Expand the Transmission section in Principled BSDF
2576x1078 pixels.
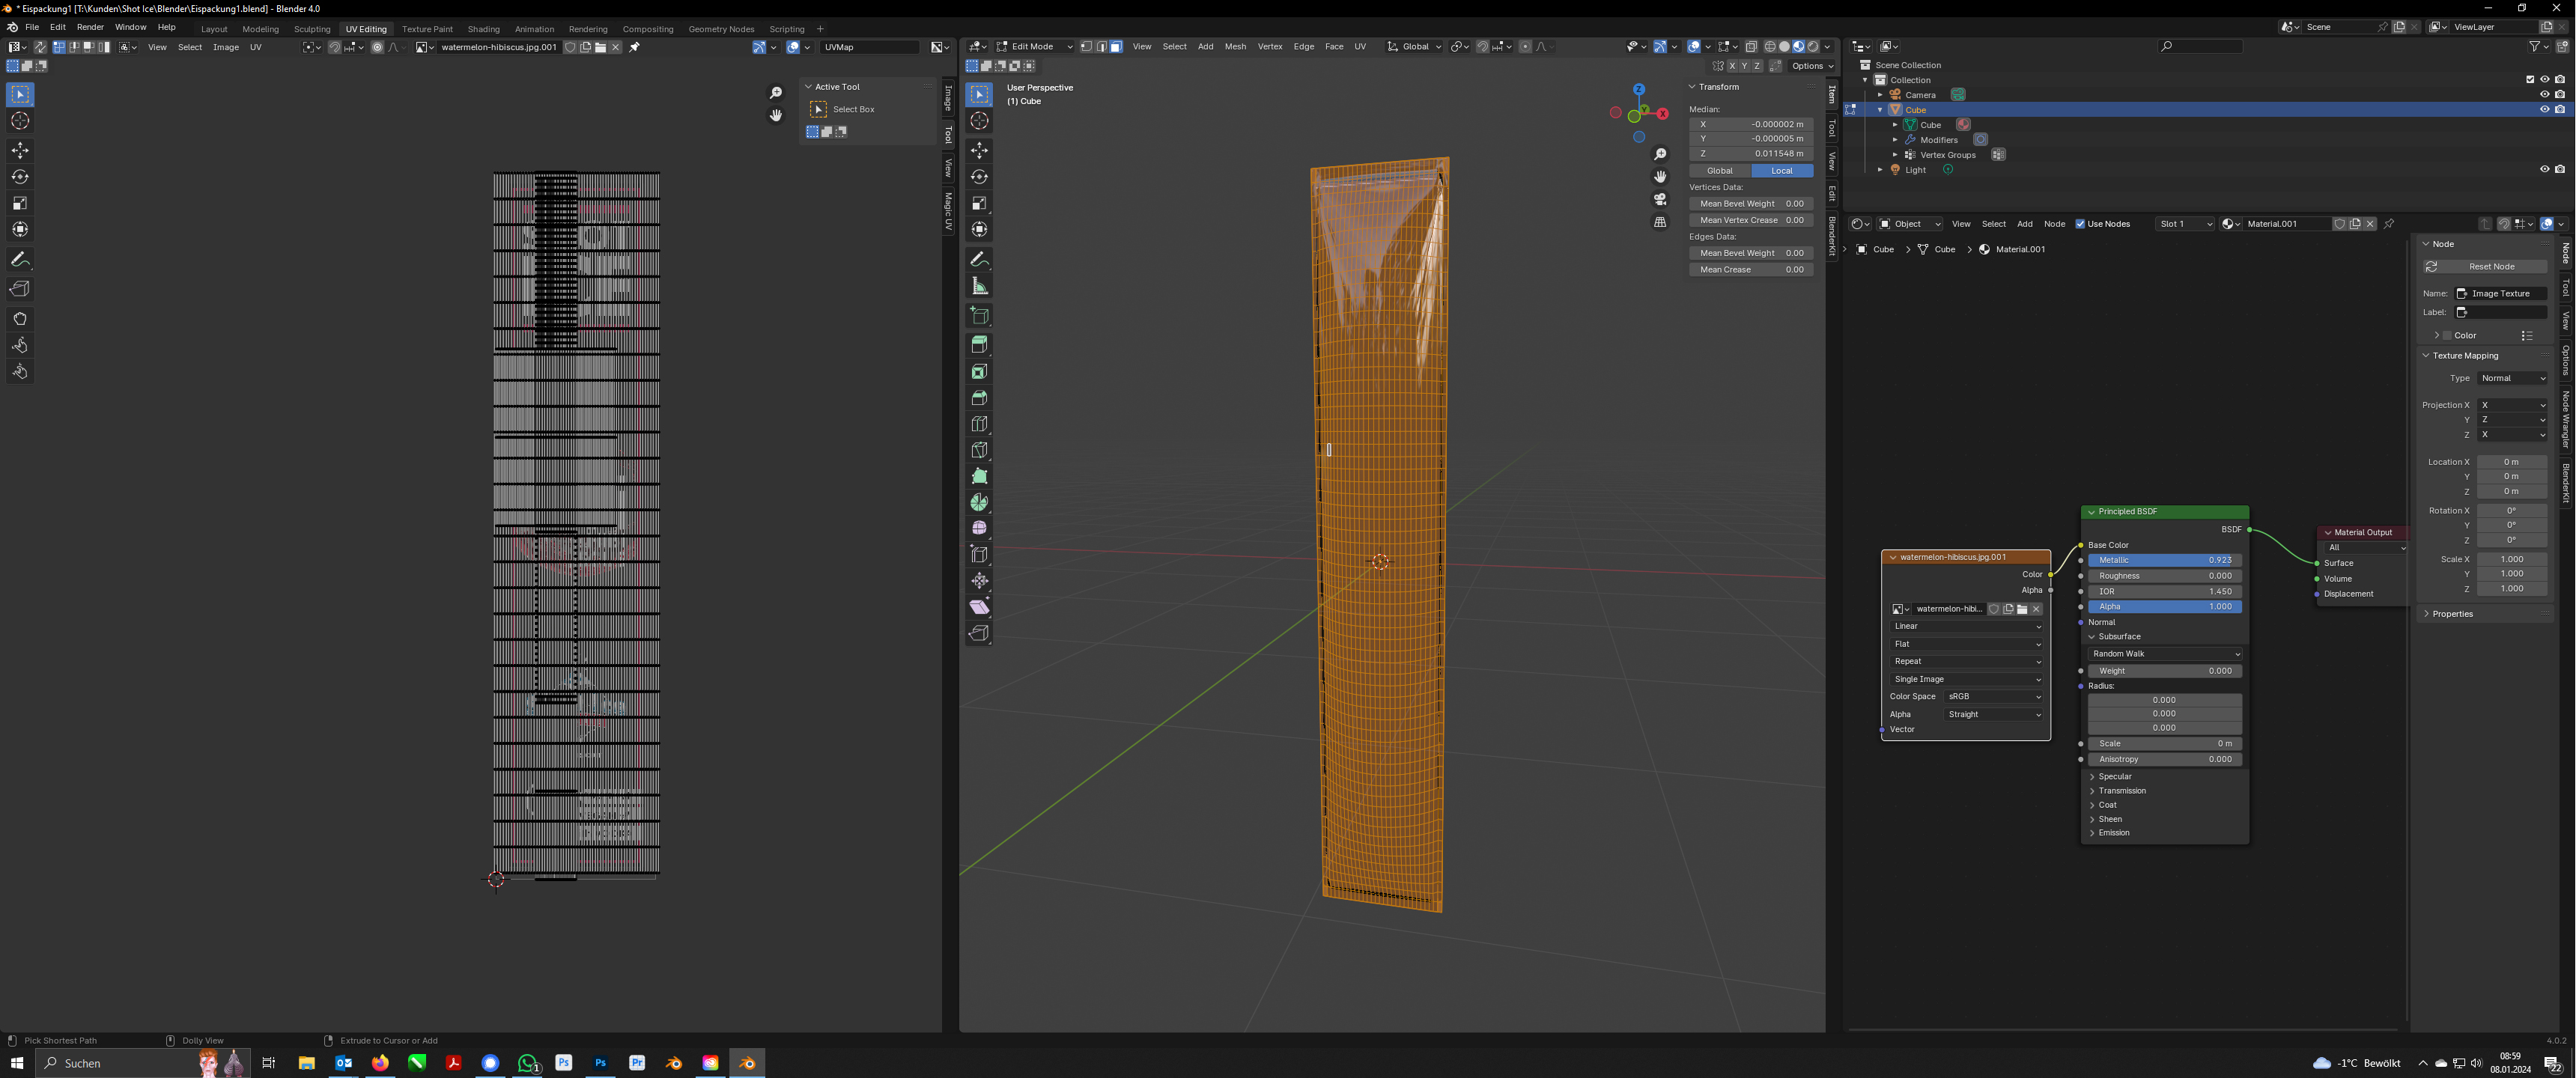click(x=2121, y=791)
